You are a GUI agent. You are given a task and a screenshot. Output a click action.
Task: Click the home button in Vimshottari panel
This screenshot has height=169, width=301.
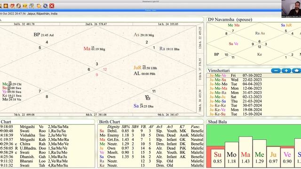[x=296, y=71]
